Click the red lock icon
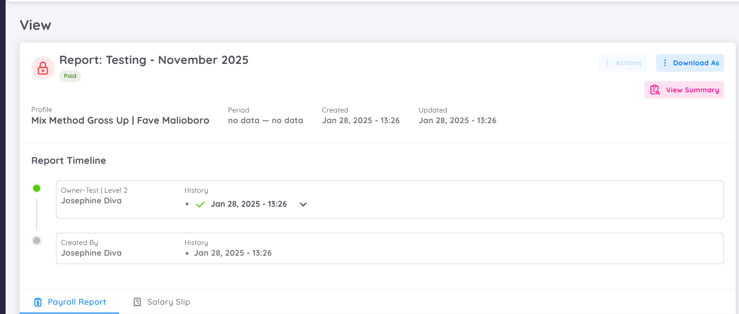Screen dimensions: 739x314 (42, 68)
